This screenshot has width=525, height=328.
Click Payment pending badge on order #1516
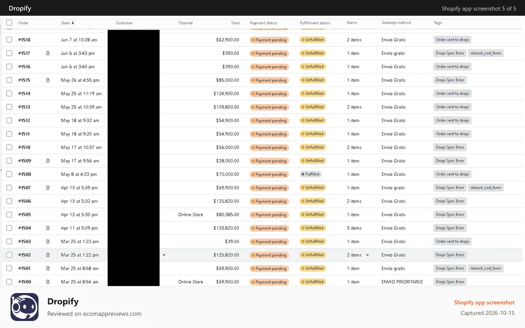coord(269,67)
